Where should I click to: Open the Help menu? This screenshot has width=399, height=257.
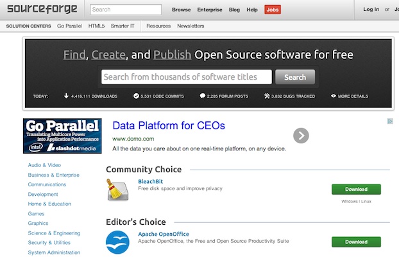[252, 10]
